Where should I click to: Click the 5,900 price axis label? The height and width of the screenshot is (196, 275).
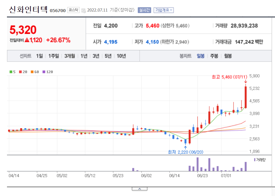pos(254,76)
